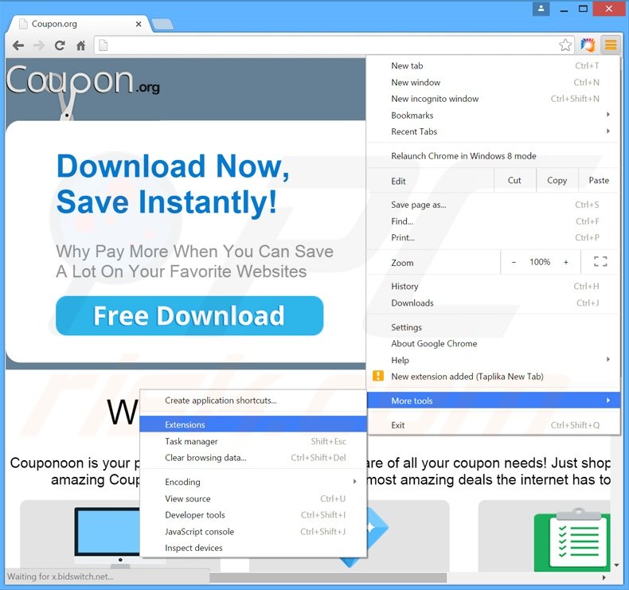This screenshot has height=590, width=629.
Task: Bookmark this page with star icon
Action: click(565, 45)
